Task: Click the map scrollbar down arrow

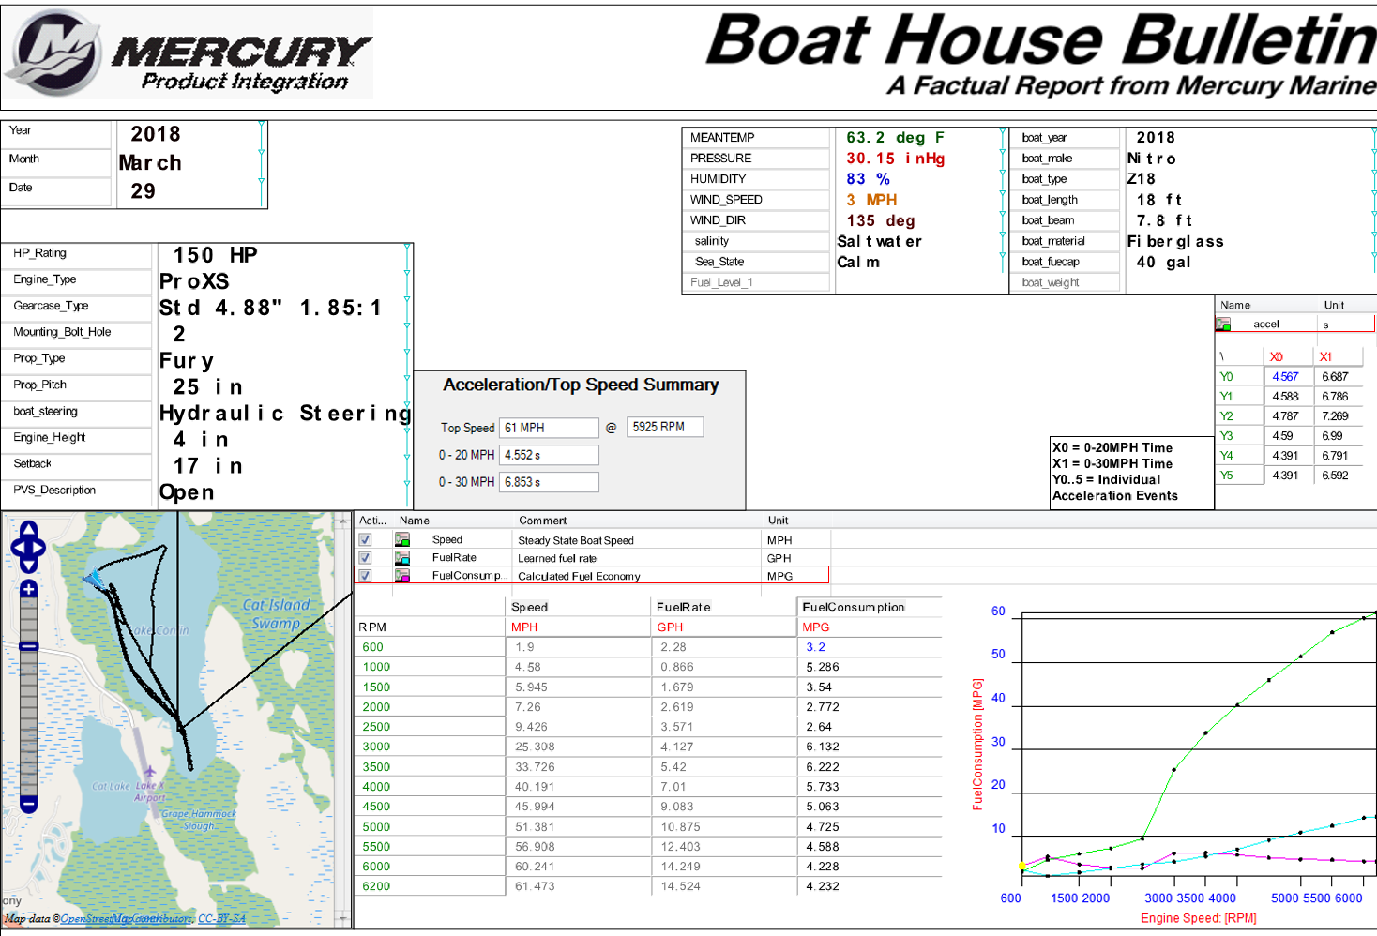Action: tap(343, 918)
